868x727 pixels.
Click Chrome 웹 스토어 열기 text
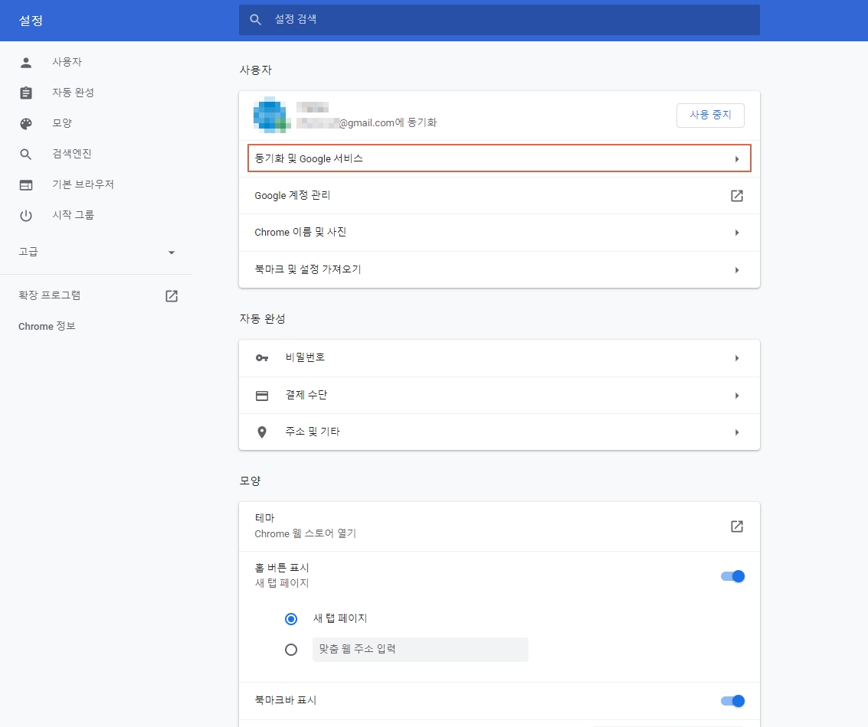click(305, 533)
